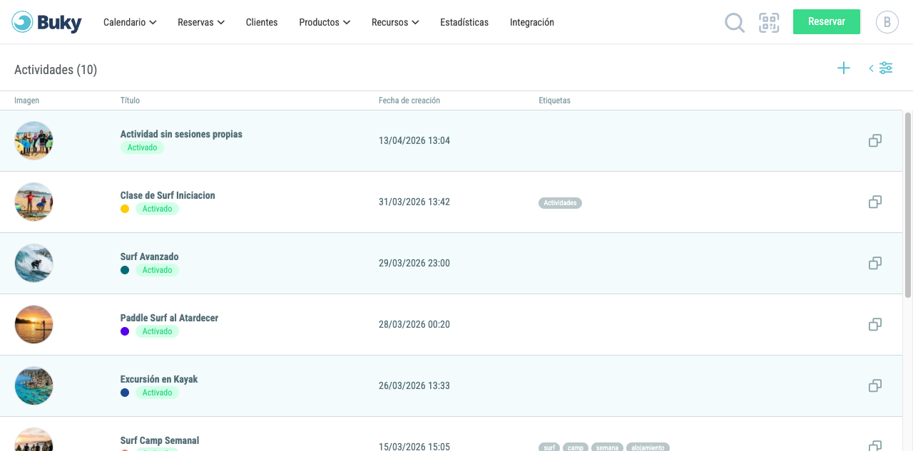
Task: Open the filter sliders icon
Action: click(886, 68)
